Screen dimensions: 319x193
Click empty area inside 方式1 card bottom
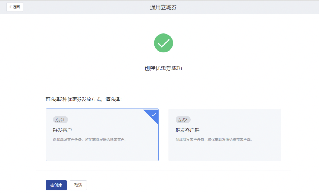click(102, 152)
